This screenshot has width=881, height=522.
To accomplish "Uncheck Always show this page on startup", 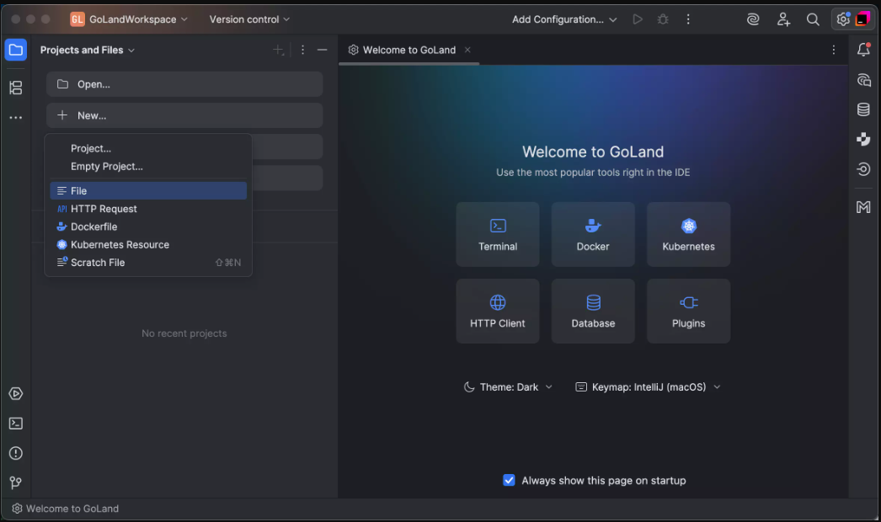I will coord(509,480).
